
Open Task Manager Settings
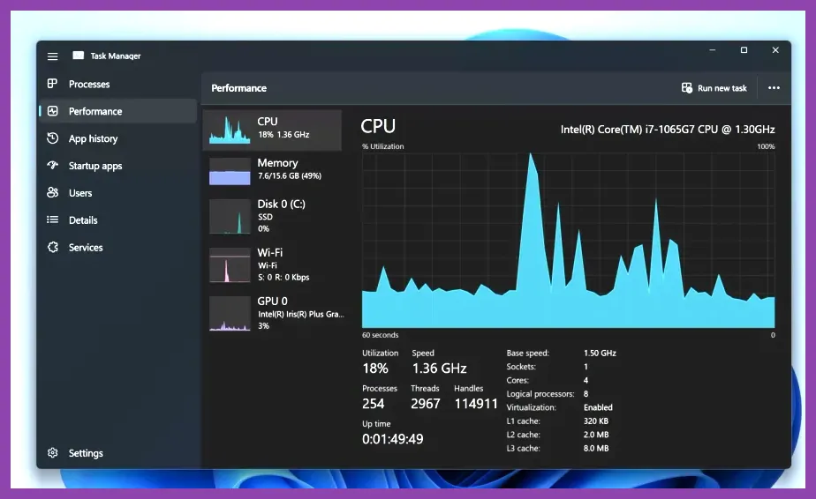pos(118,453)
